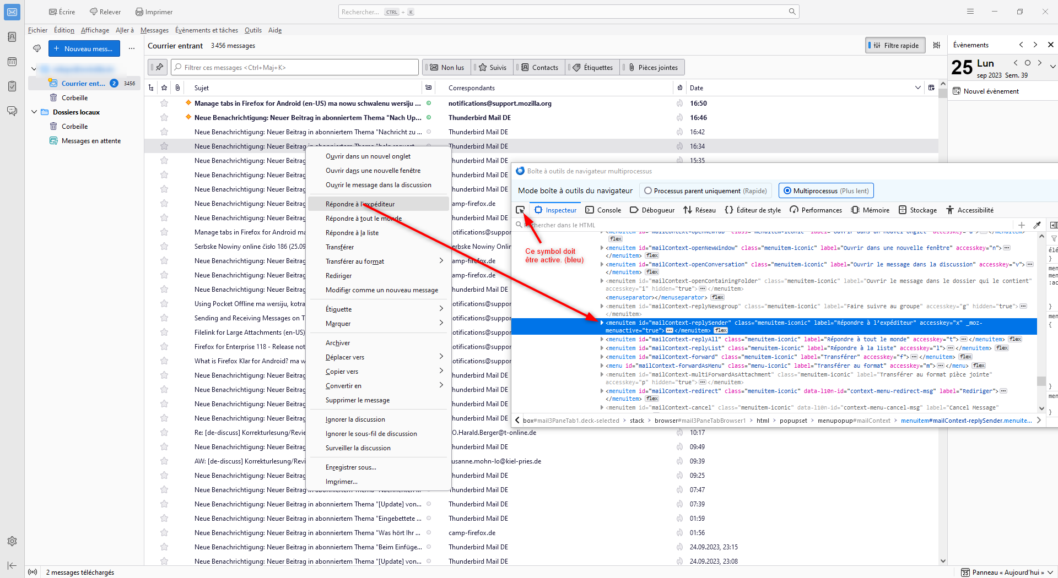Expand the Panneau Aujourd'hui chevron
Viewport: 1058px width, 578px height.
1050,572
